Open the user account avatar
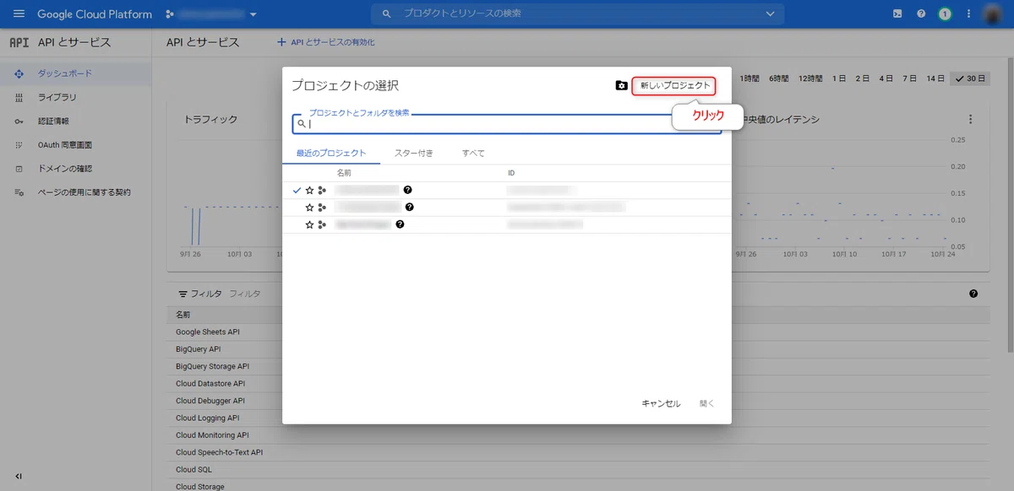The width and height of the screenshot is (1014, 491). pos(994,14)
